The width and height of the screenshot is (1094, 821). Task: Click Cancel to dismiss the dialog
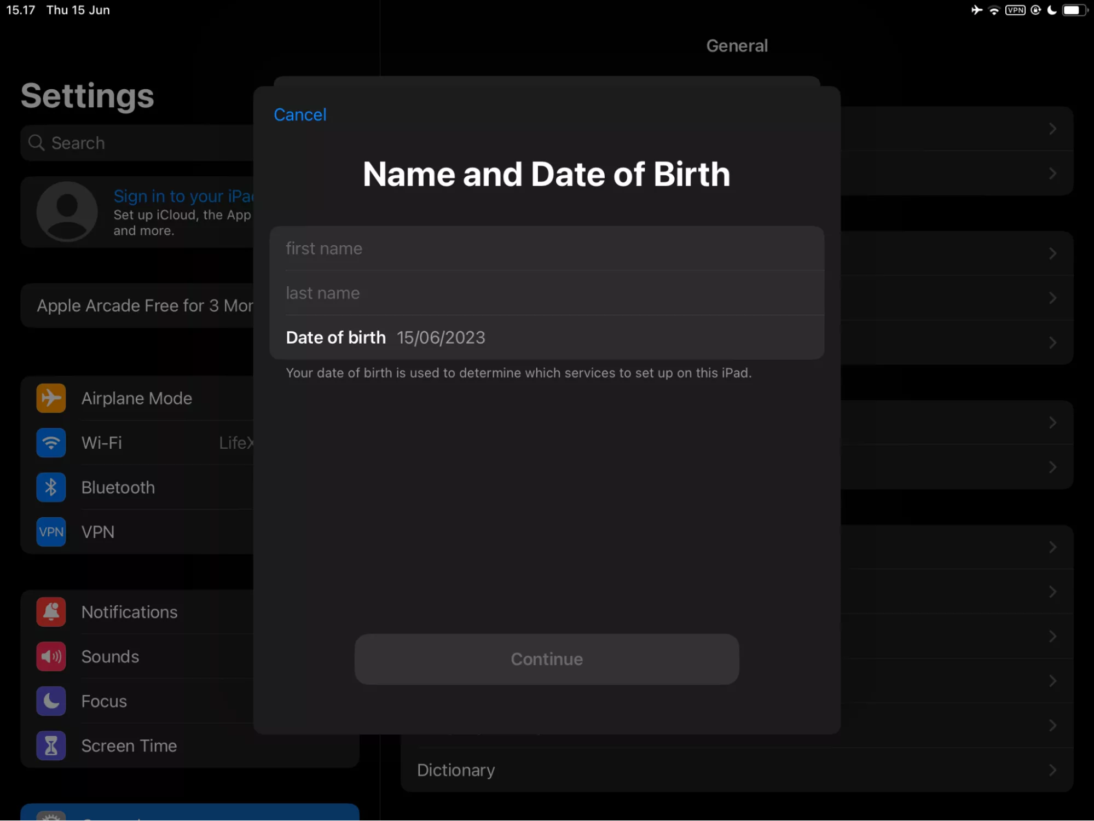click(299, 114)
